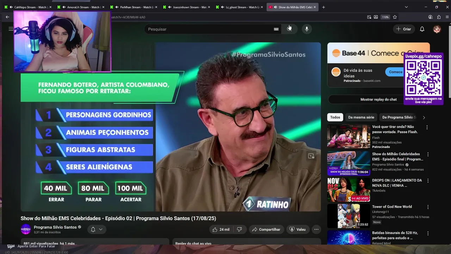This screenshot has height=254, width=451.
Task: Open options for Show do Milhão Episódio final
Action: pyautogui.click(x=428, y=155)
